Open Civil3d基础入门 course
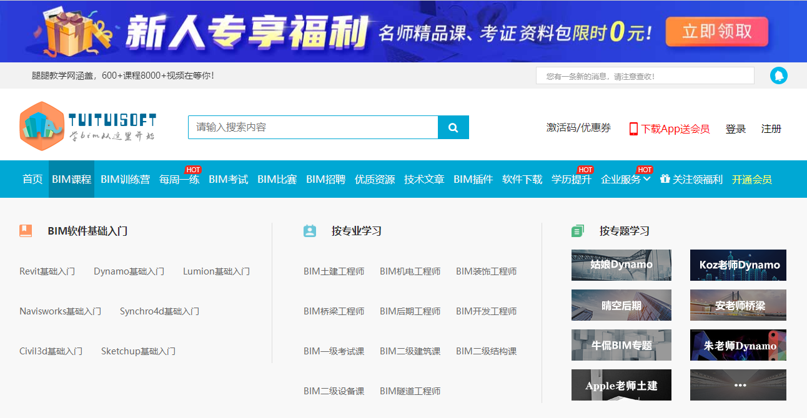The image size is (807, 418). pos(51,351)
